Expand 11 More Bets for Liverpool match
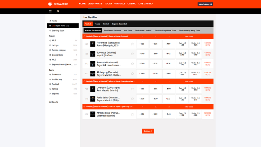The width and height of the screenshot is (261, 147). click(x=207, y=89)
